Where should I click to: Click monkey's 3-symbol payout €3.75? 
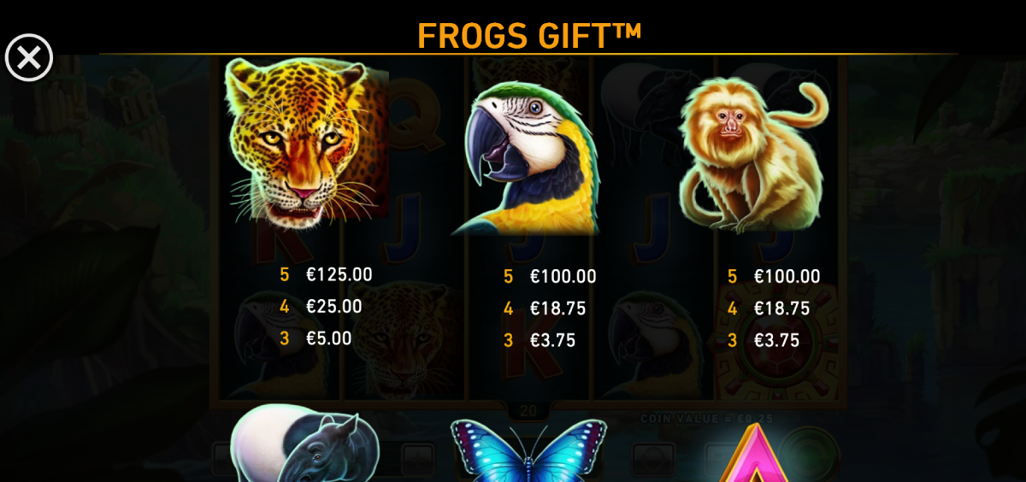[777, 340]
